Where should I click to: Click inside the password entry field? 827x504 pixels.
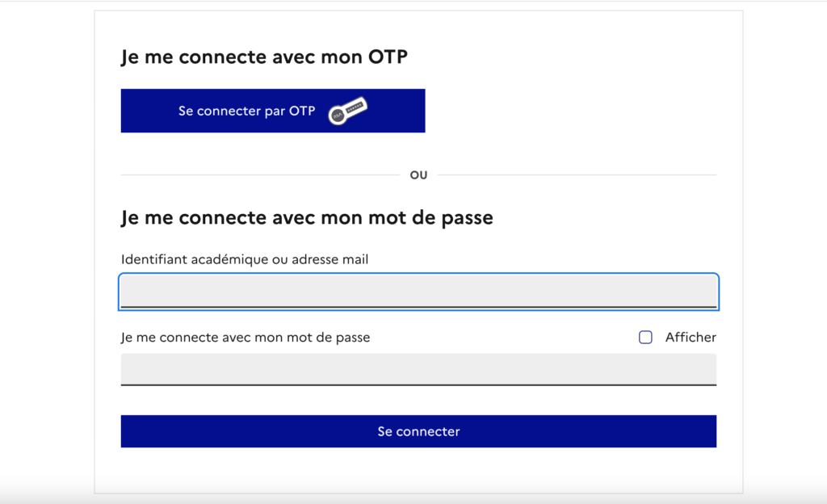(x=418, y=369)
